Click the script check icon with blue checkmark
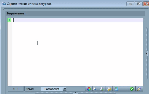The height and width of the screenshot is (94, 149). point(95,89)
